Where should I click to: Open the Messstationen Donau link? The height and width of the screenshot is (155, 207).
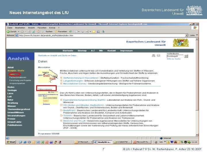[x=74, y=84]
